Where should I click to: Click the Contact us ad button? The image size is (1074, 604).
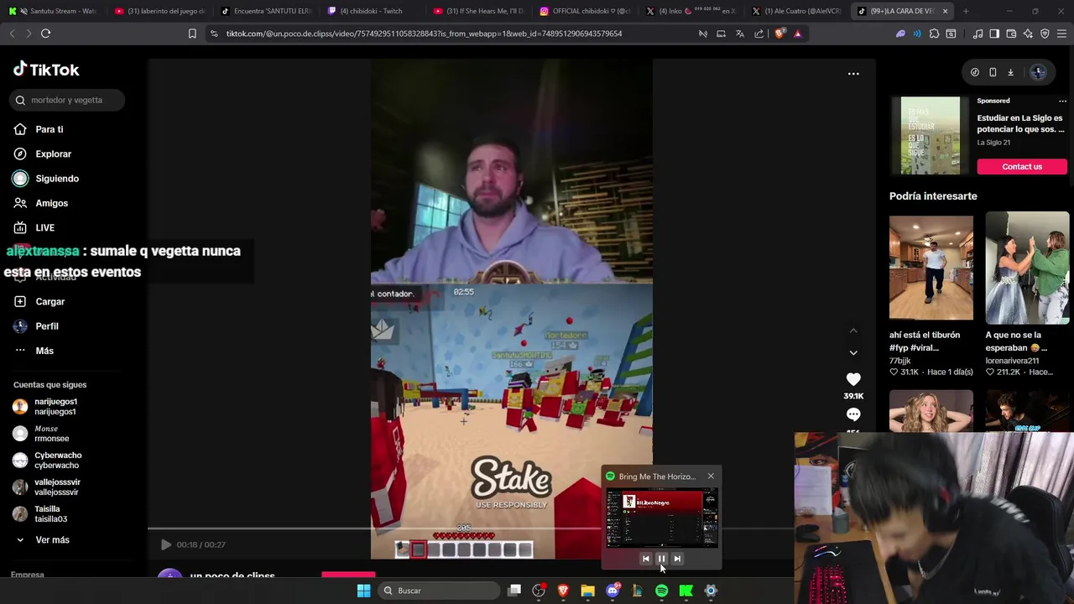1022,167
